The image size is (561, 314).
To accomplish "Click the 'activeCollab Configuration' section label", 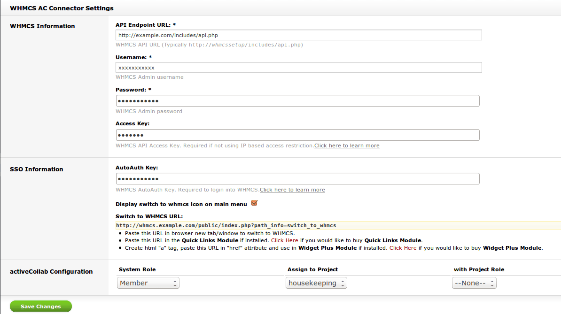I will click(51, 271).
